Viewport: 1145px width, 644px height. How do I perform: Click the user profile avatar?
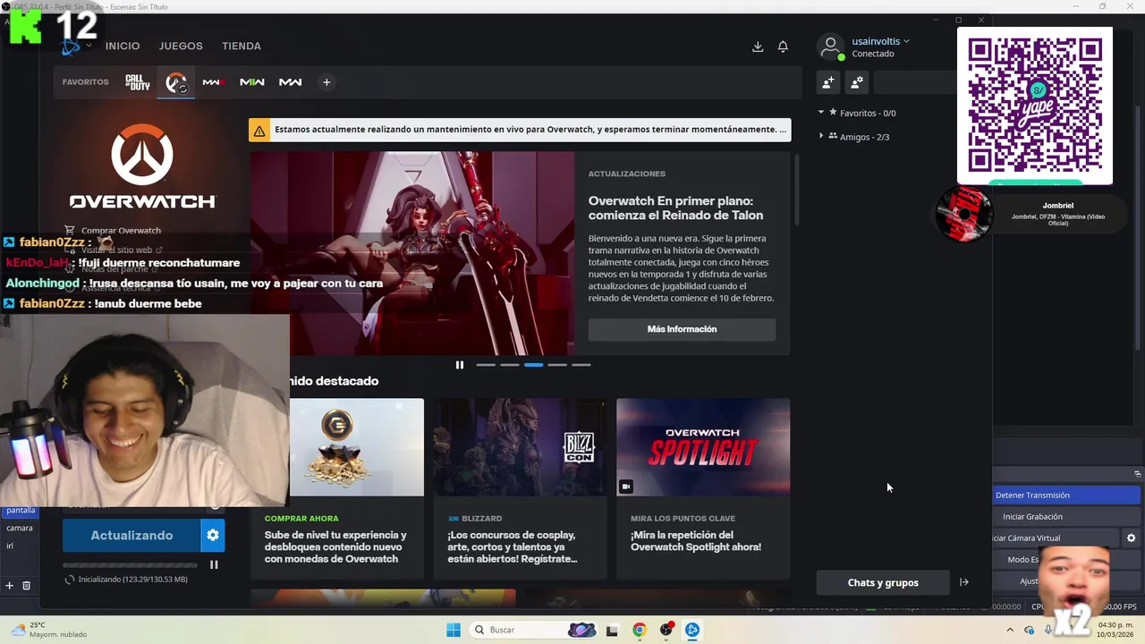(831, 47)
